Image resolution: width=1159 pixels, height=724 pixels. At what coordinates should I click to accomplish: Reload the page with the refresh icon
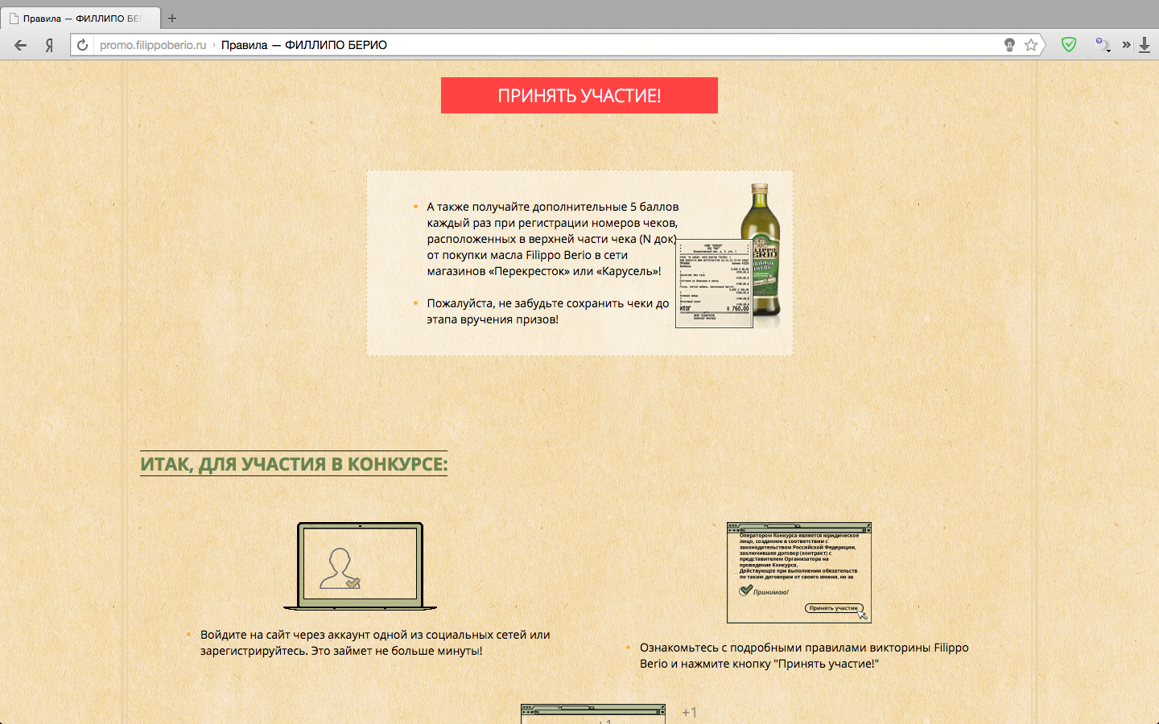pyautogui.click(x=82, y=45)
